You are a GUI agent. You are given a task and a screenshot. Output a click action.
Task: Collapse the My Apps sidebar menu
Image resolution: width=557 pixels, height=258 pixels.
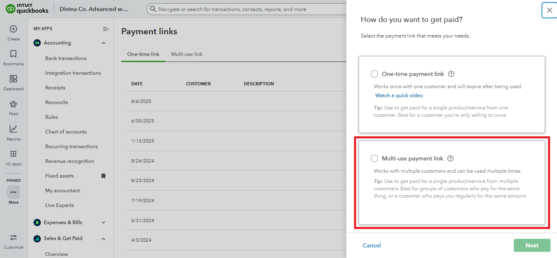pos(105,29)
